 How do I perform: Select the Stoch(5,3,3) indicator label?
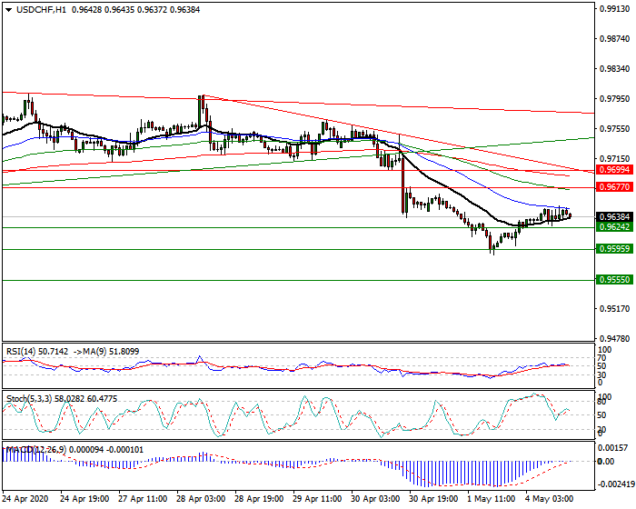point(29,399)
